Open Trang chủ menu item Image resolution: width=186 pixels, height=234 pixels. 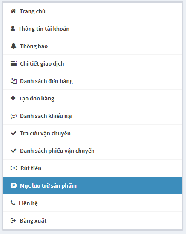92,11
